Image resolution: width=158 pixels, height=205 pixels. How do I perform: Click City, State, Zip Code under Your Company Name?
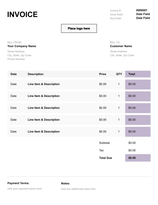click(19, 55)
